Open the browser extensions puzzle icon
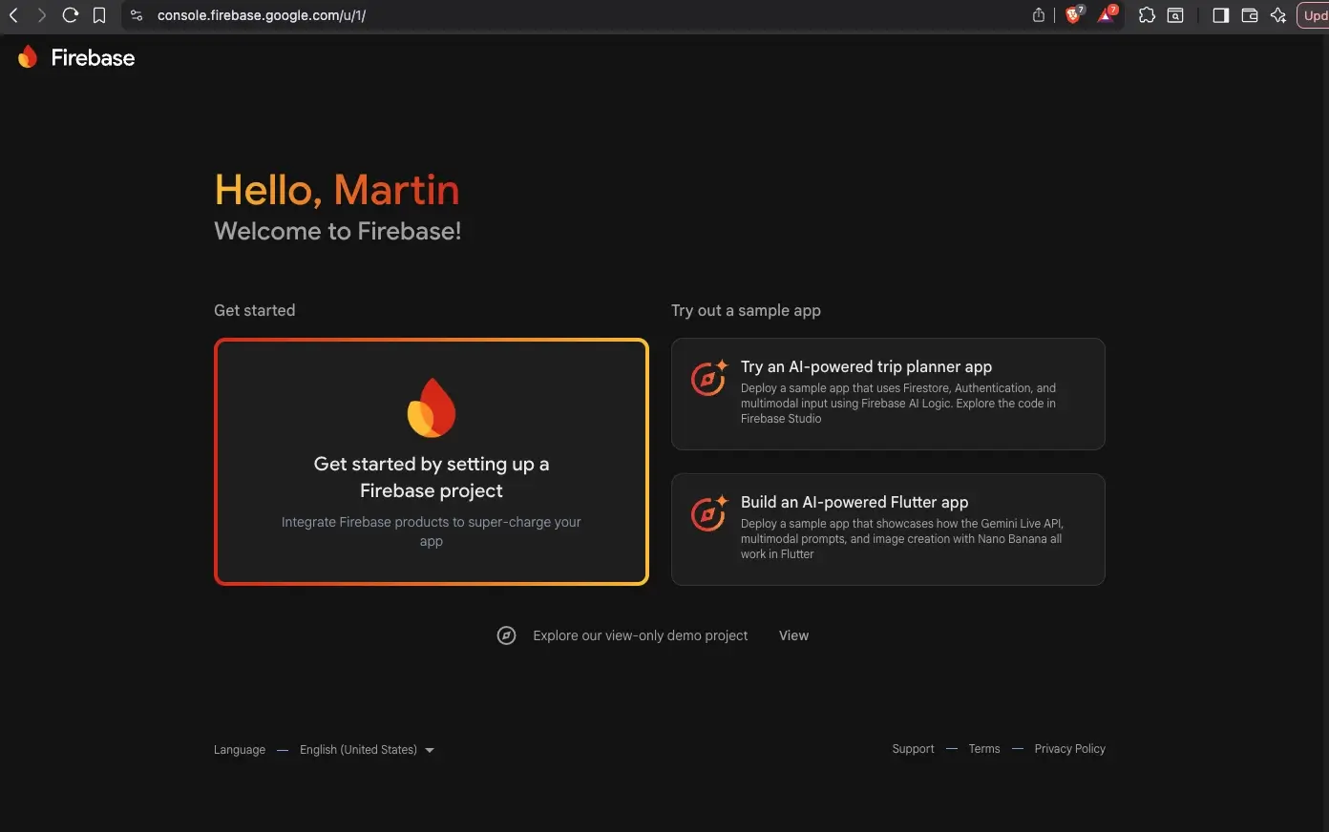1329x832 pixels. [x=1147, y=15]
